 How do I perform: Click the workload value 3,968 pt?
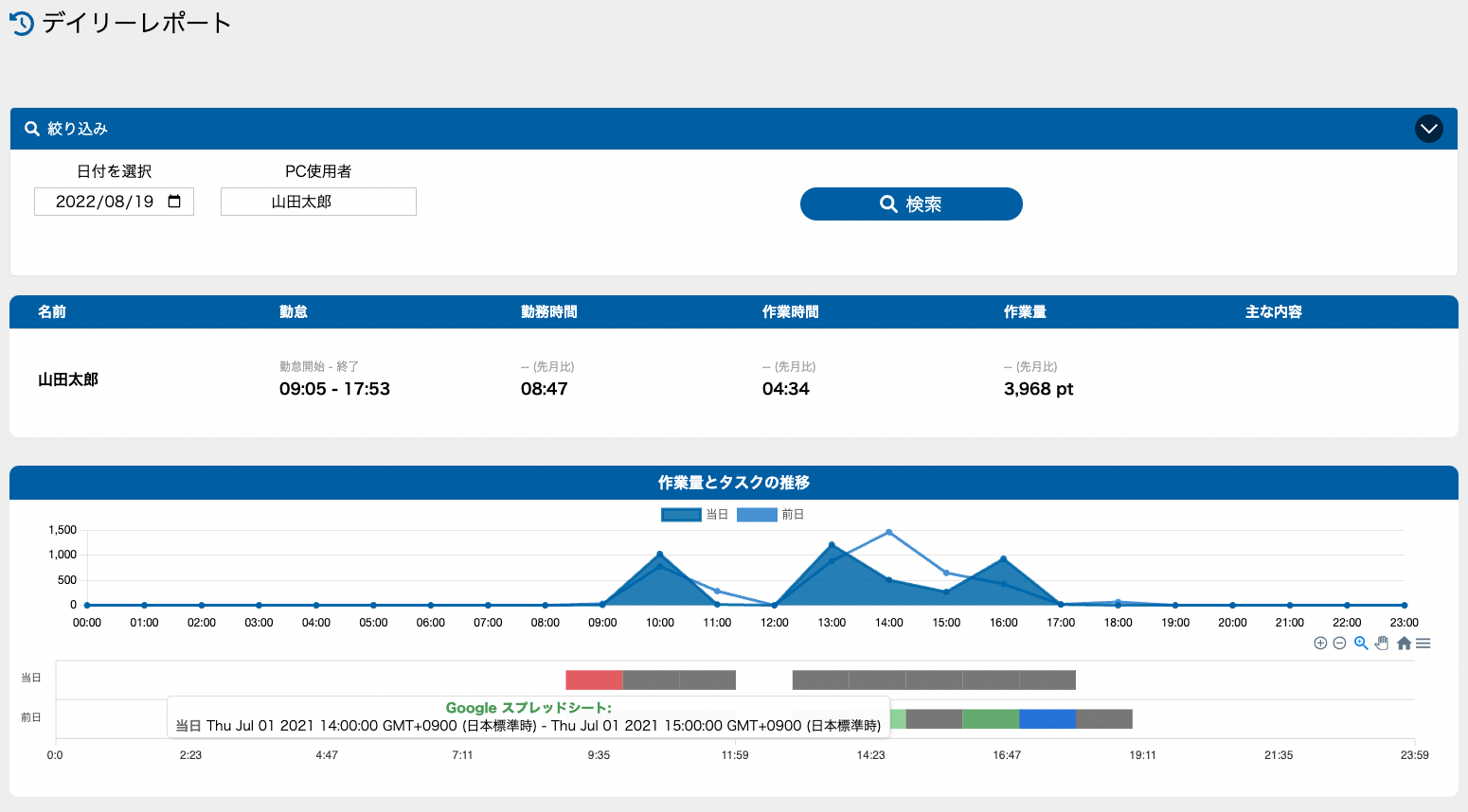click(x=1039, y=389)
